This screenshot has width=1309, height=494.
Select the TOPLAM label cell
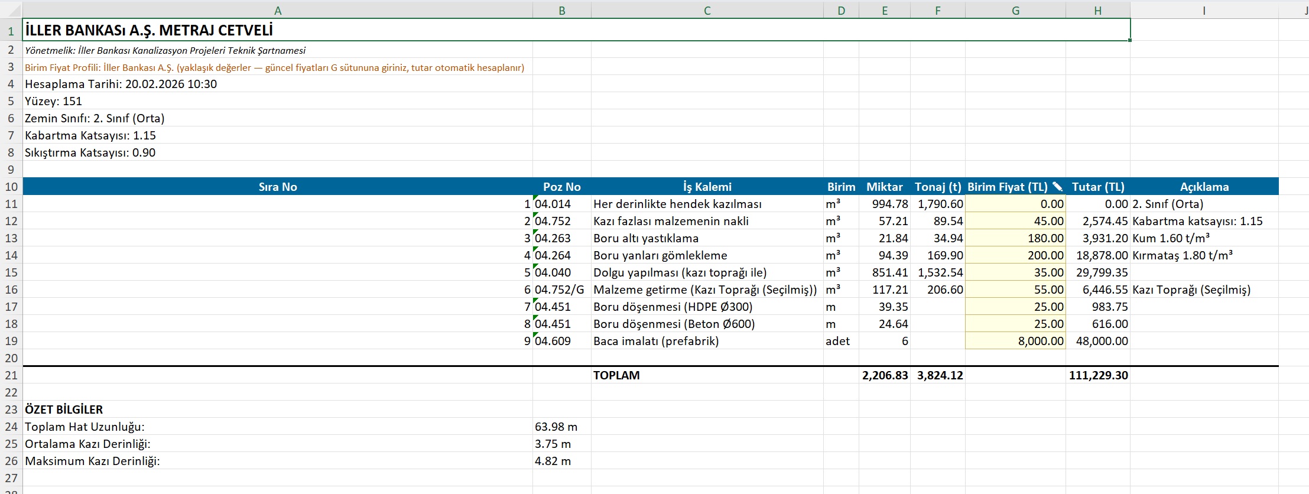pos(707,375)
